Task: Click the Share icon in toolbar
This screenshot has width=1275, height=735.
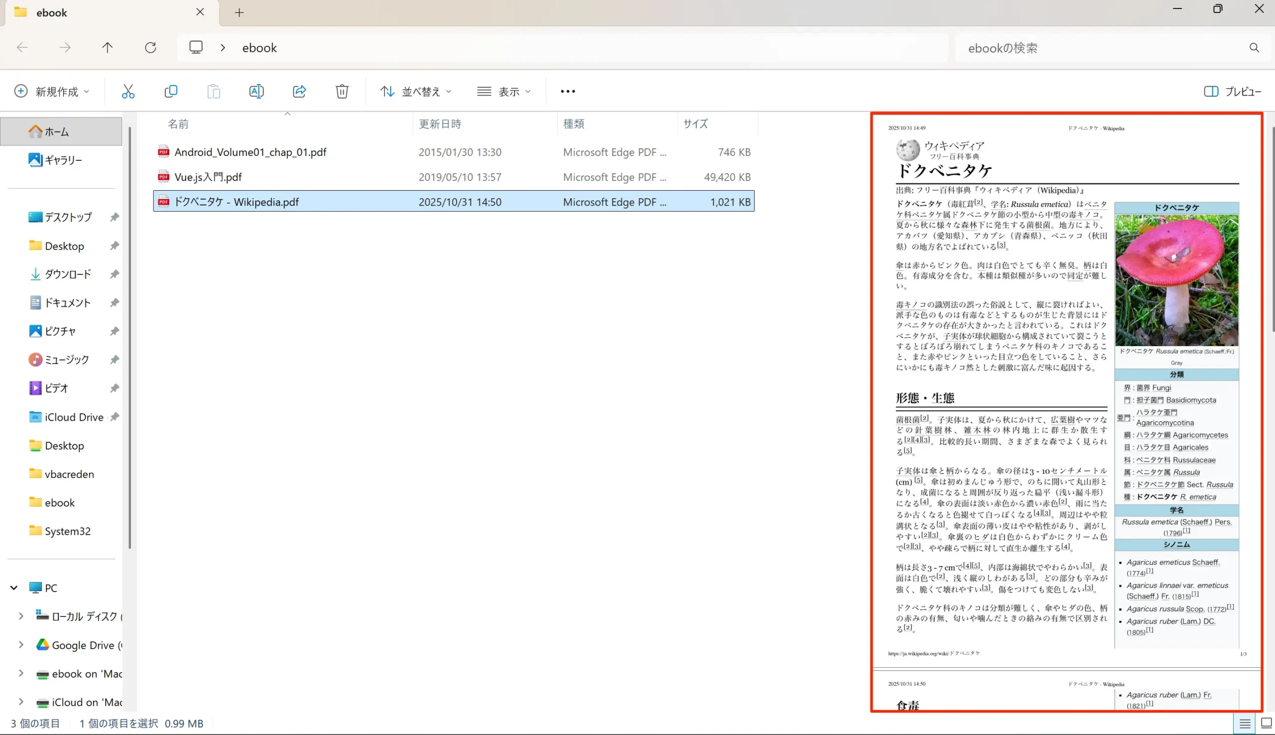Action: 299,91
